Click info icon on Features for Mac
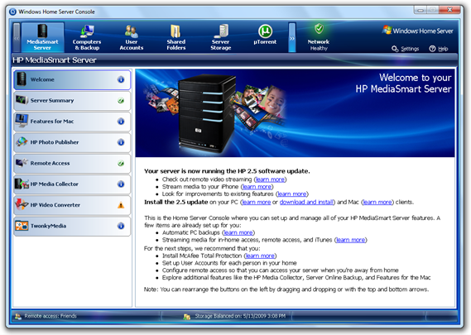This screenshot has height=335, width=471. pyautogui.click(x=121, y=122)
